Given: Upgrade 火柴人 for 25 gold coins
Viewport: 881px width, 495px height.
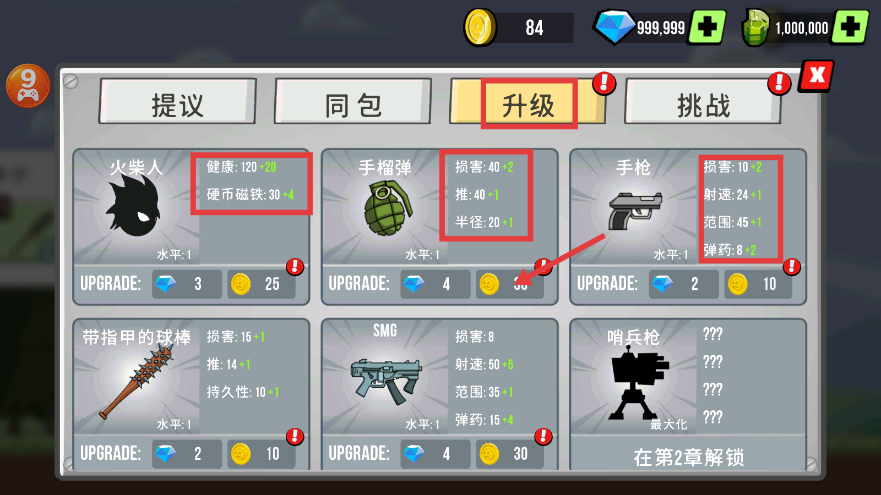Looking at the screenshot, I should 262,284.
